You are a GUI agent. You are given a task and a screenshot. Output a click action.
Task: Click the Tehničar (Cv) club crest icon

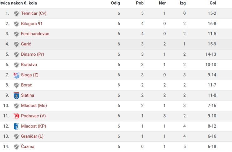point(16,13)
